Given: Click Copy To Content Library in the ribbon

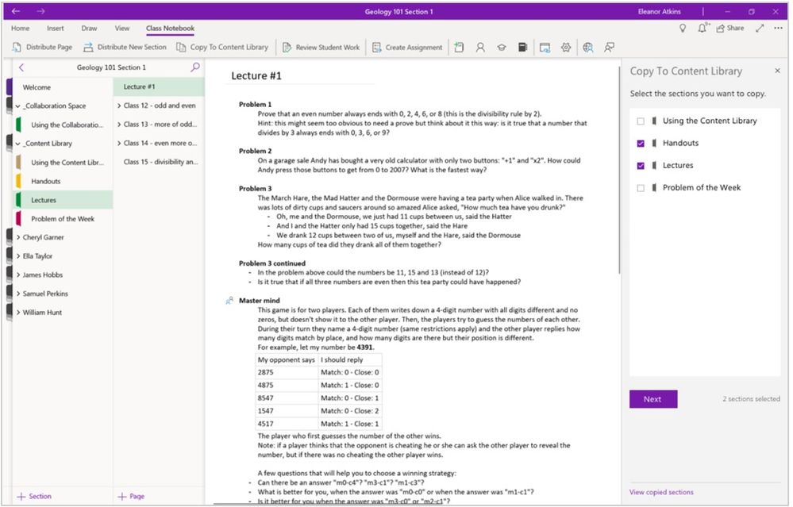Looking at the screenshot, I should click(222, 47).
